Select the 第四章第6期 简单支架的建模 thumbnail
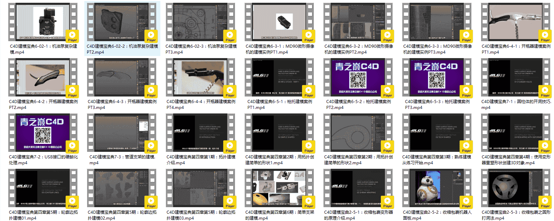554x221 pixels. point(280,188)
